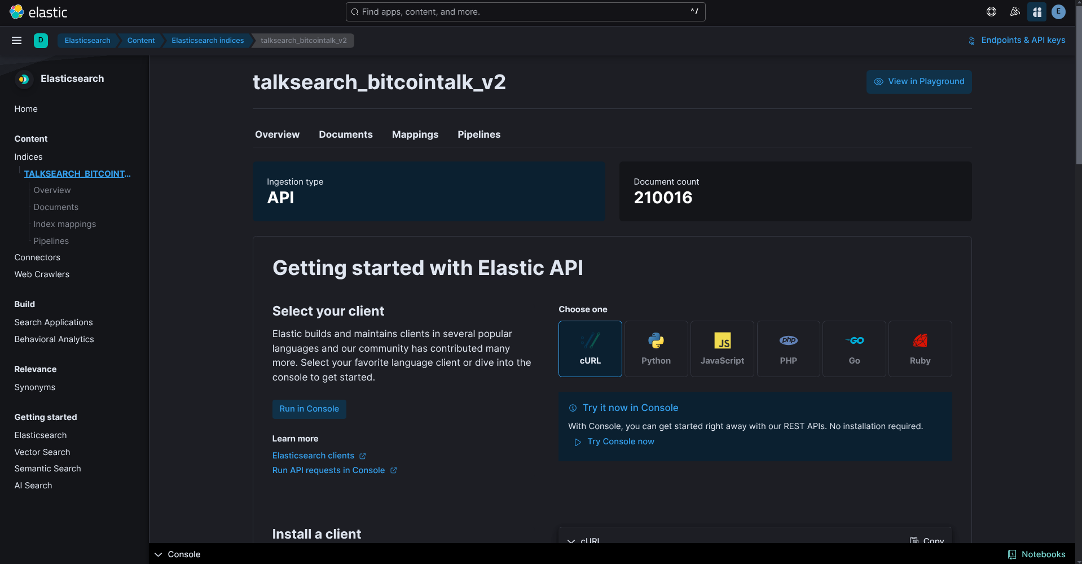
Task: Click the page vertical scrollbar
Action: click(1079, 85)
